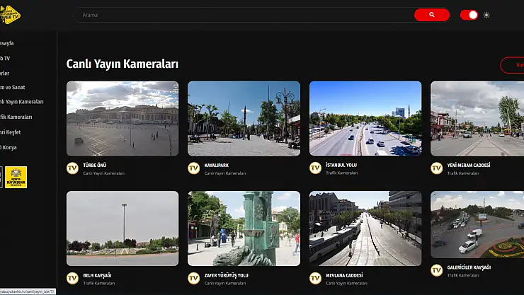524x295 pixels.
Task: Click the İstanbul Yolu title link
Action: tap(341, 165)
